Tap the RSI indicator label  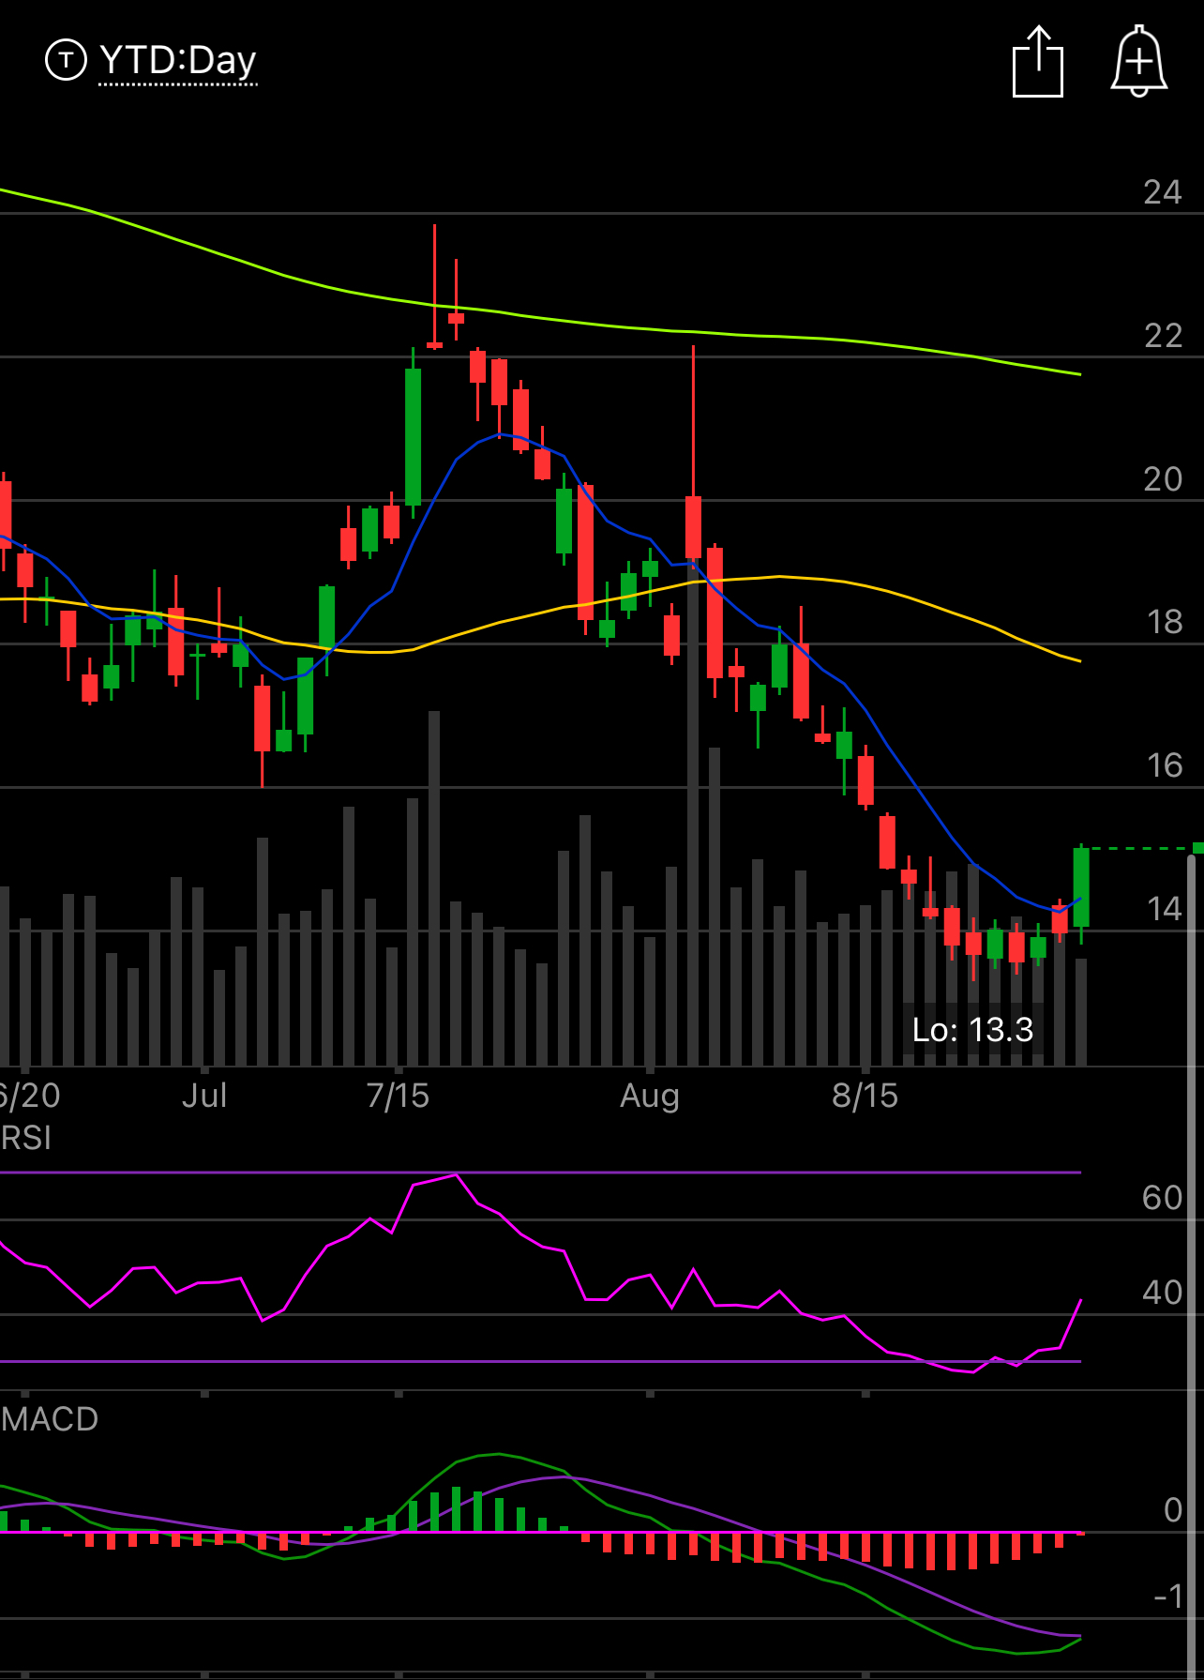click(26, 1138)
